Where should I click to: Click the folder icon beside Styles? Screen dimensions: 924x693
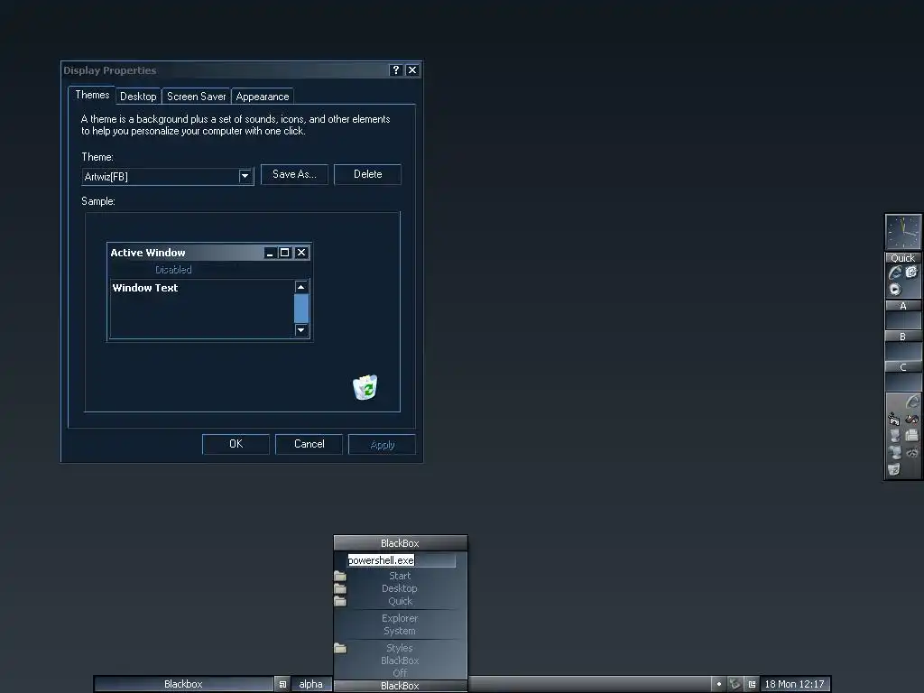[340, 648]
